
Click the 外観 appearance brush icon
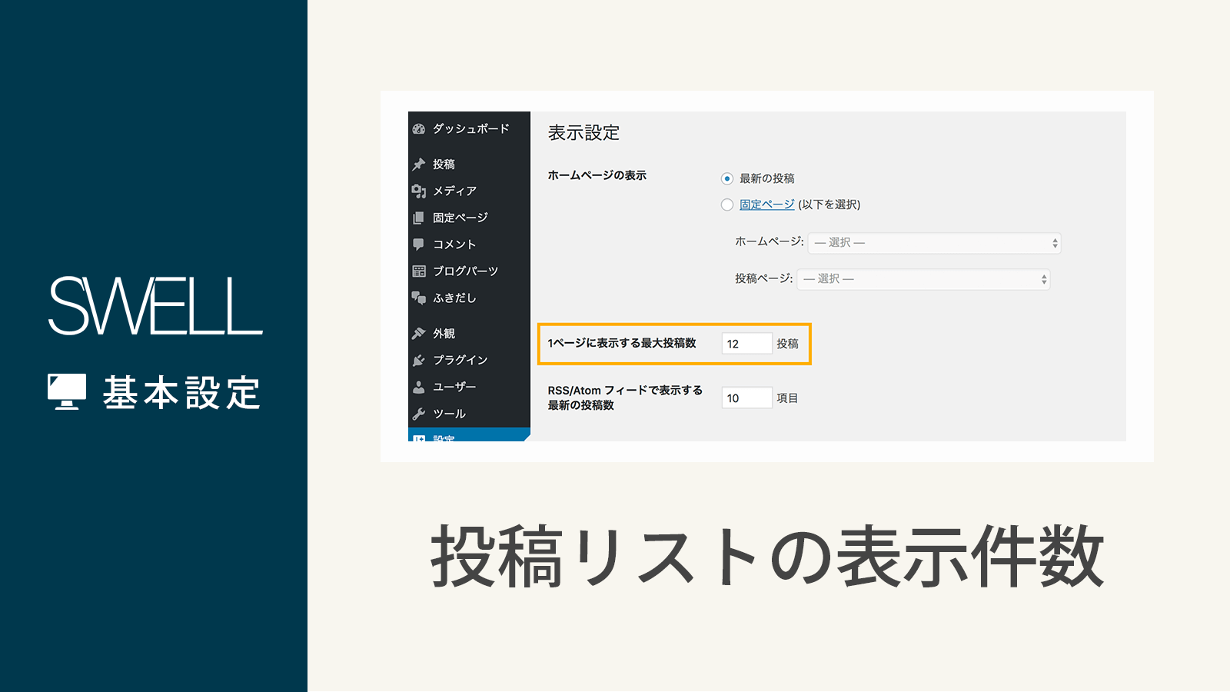tap(419, 333)
